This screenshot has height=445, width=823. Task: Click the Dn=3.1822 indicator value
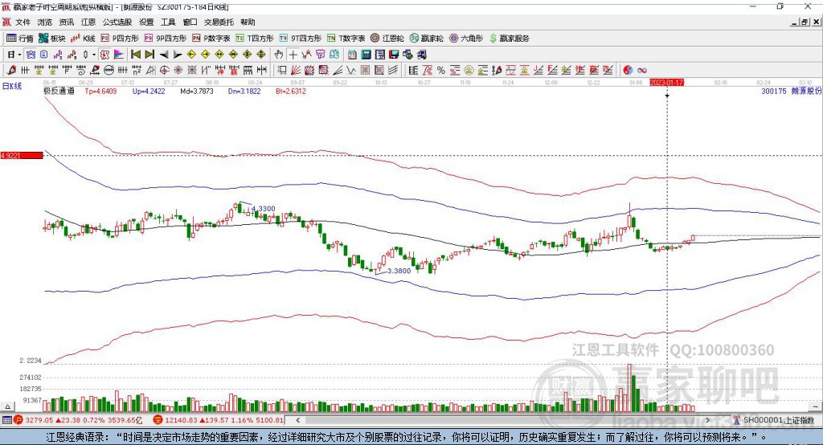tap(244, 92)
